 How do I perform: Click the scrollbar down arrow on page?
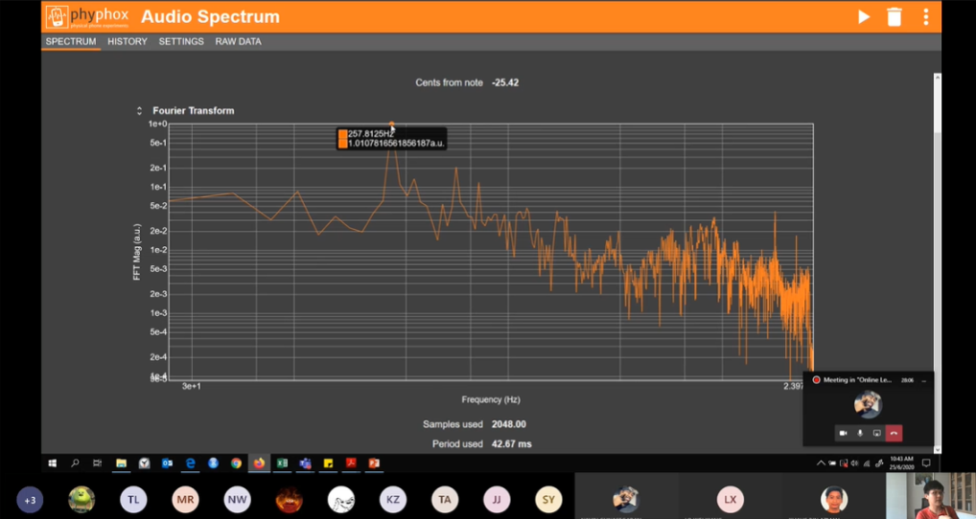(x=938, y=449)
